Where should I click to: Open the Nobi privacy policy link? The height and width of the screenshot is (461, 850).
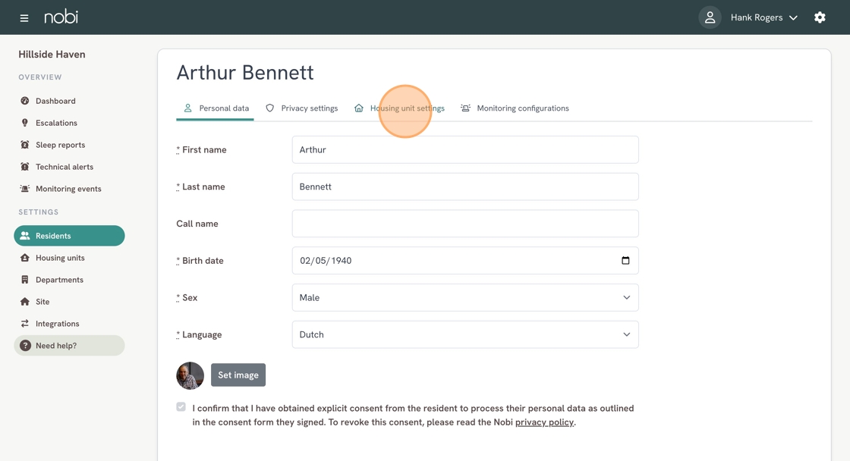pyautogui.click(x=544, y=422)
